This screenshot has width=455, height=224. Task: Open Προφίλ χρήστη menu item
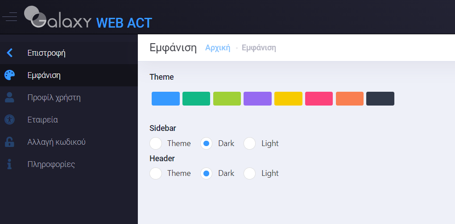point(69,98)
